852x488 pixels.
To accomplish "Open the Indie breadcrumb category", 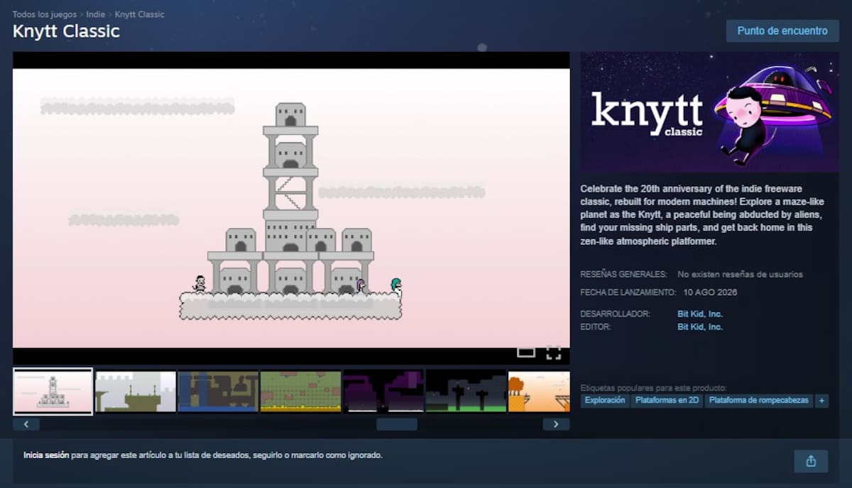I will tap(96, 14).
